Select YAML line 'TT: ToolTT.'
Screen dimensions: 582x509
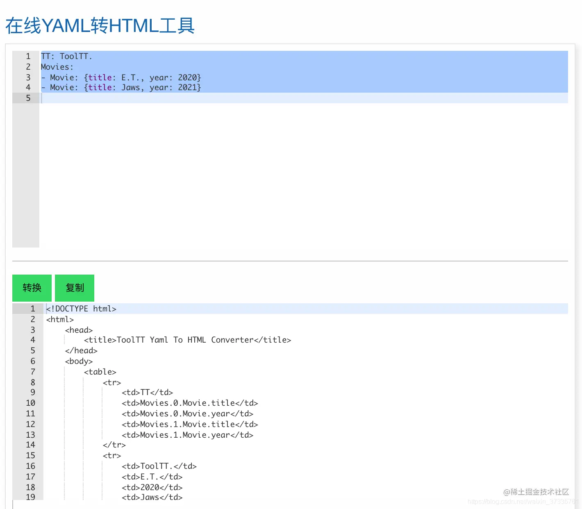66,56
